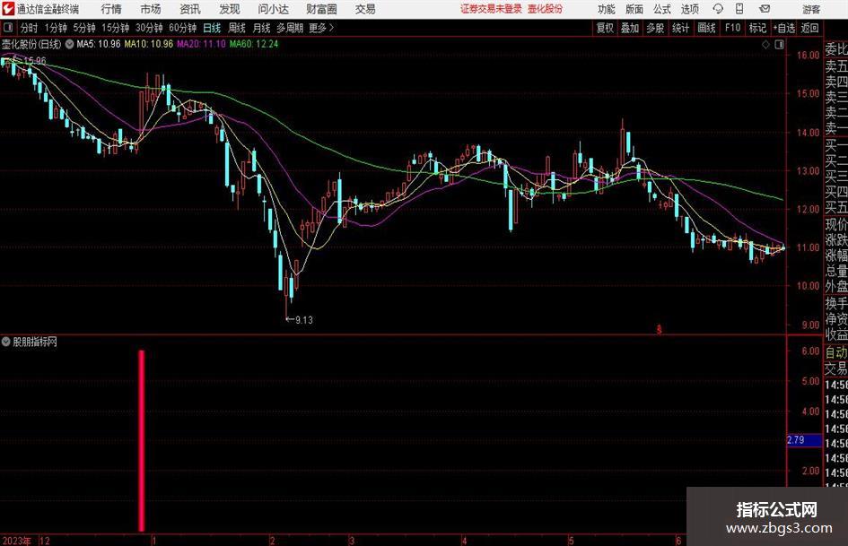
Task: Switch to 30分钟 period
Action: tap(149, 28)
